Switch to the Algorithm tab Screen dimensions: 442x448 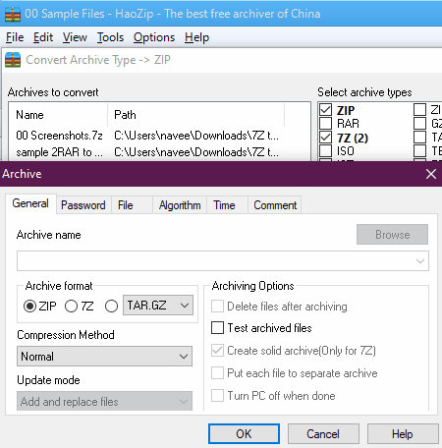point(180,205)
